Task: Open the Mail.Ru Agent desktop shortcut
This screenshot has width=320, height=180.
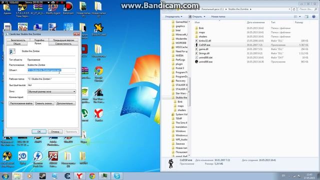Action: (x=53, y=8)
